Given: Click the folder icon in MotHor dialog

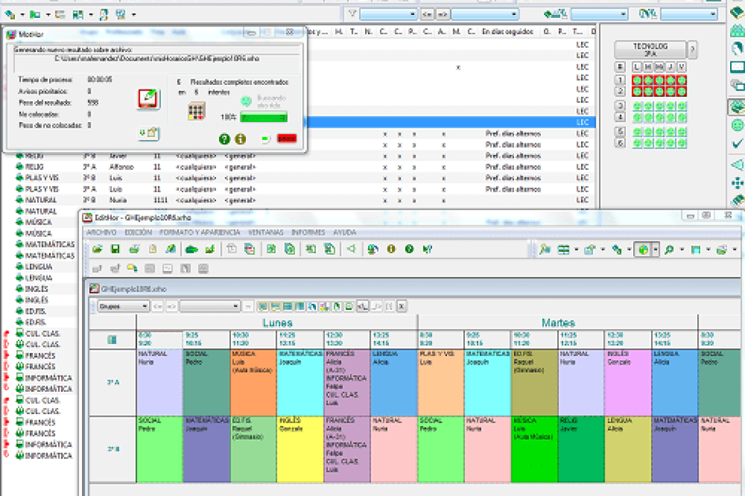Looking at the screenshot, I should pos(148,133).
